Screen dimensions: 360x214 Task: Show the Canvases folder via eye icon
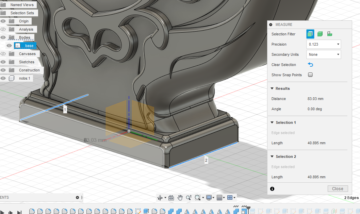[3, 54]
